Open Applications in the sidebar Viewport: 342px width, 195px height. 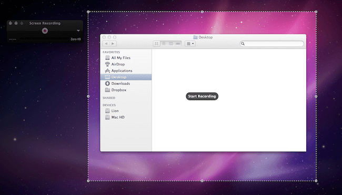click(126, 71)
